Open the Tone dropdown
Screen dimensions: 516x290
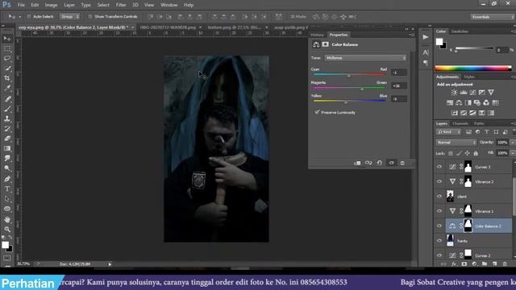pyautogui.click(x=365, y=58)
